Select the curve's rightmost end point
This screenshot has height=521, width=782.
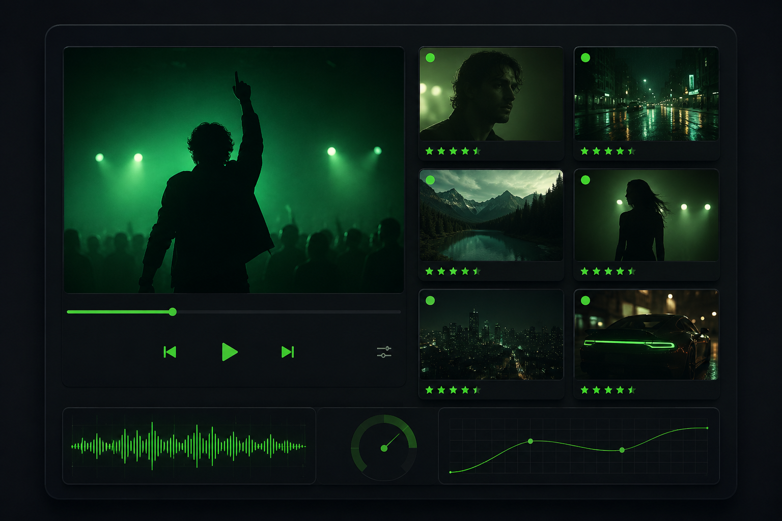(707, 428)
